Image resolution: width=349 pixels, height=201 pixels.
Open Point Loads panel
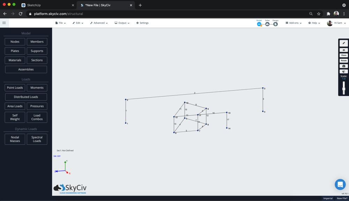click(15, 88)
